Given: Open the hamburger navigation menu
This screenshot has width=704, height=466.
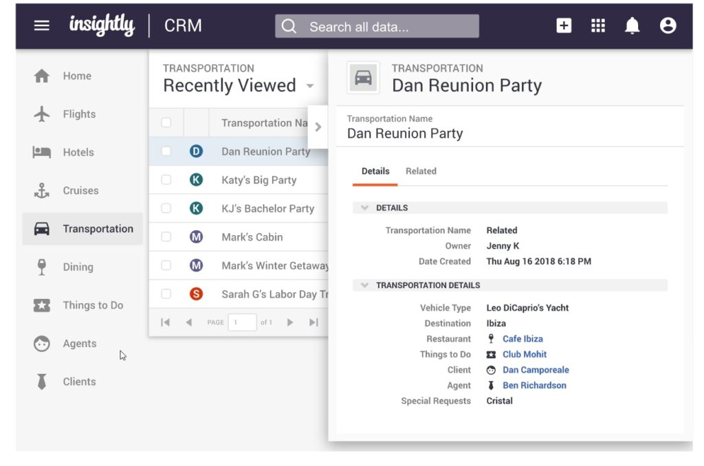Looking at the screenshot, I should point(42,26).
